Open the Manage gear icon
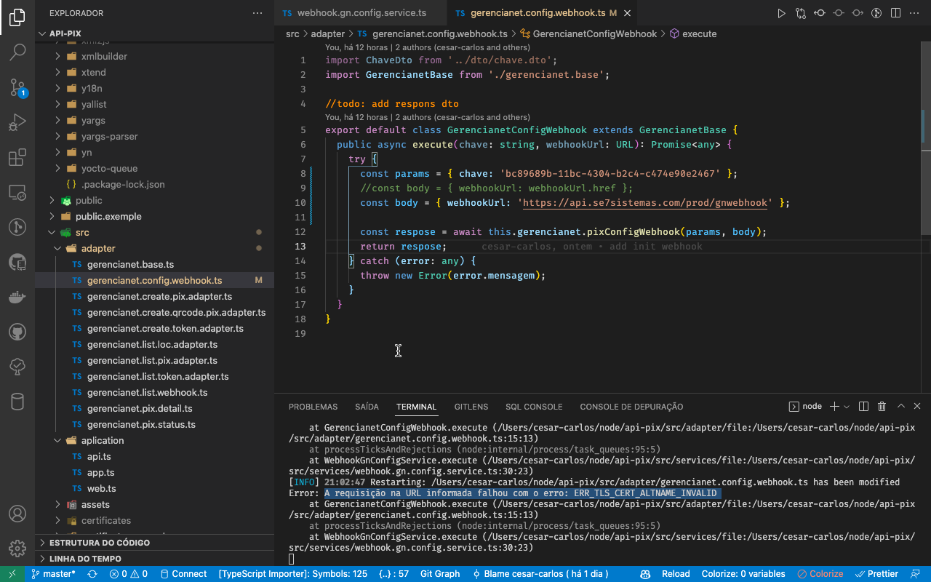 (17, 548)
